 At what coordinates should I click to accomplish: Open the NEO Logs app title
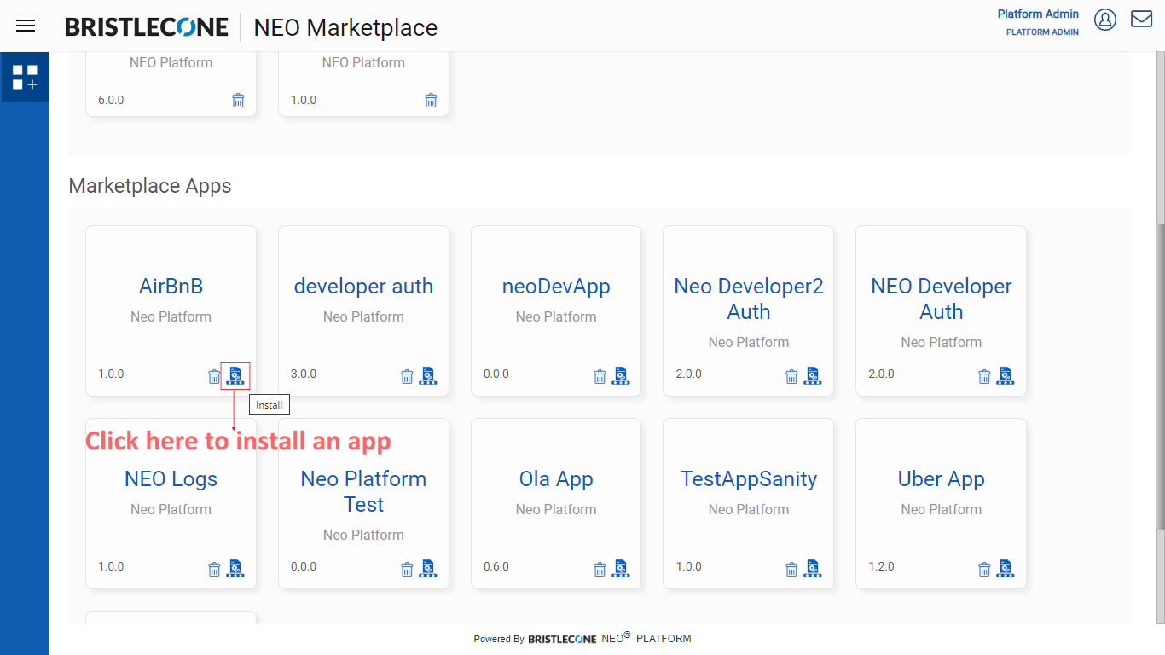click(x=171, y=479)
